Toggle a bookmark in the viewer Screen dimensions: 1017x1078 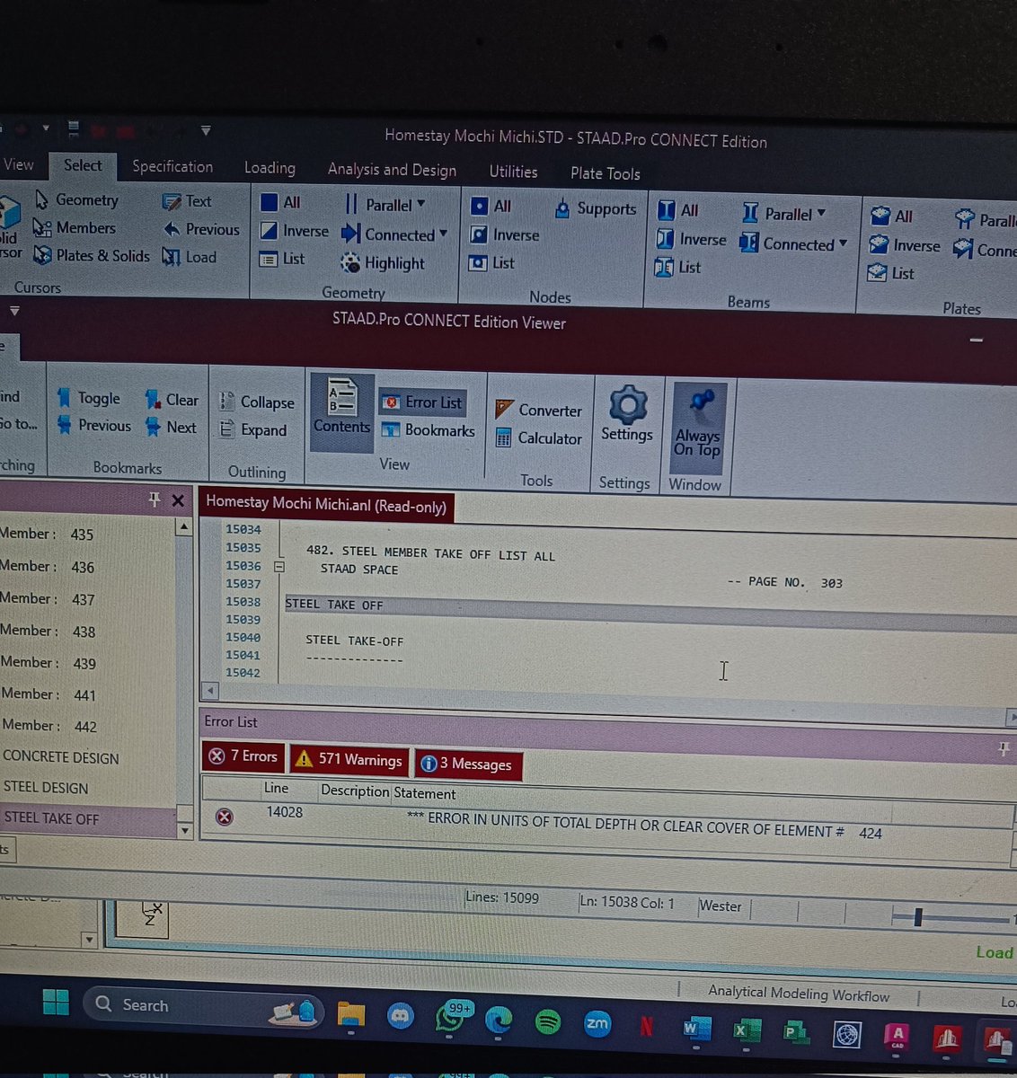[88, 398]
